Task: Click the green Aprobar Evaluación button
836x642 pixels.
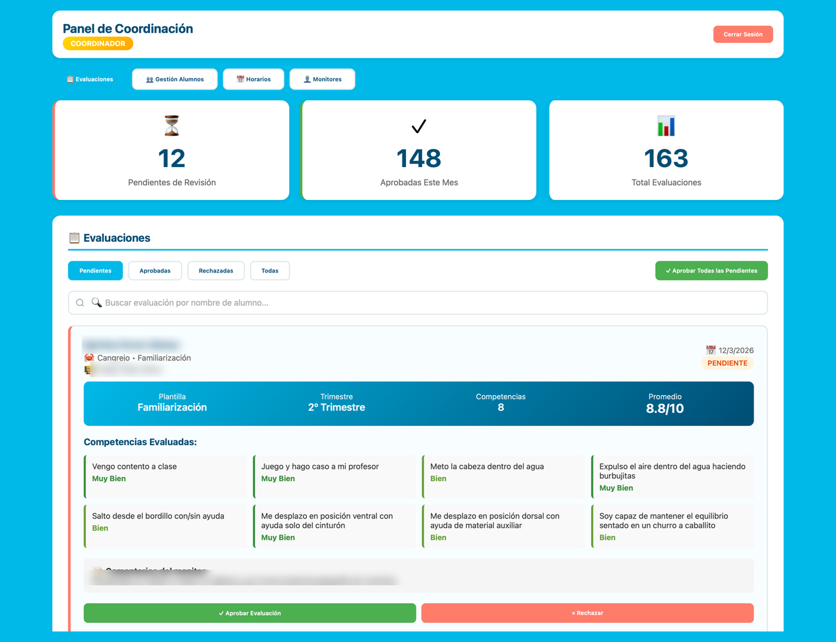Action: tap(250, 613)
